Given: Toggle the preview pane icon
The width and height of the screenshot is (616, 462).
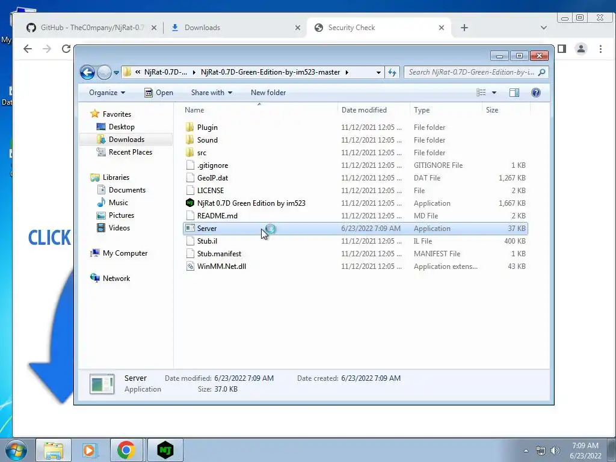Looking at the screenshot, I should (514, 93).
